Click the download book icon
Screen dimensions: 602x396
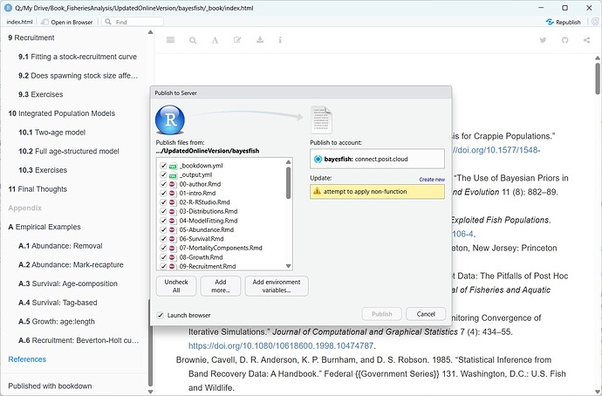click(x=261, y=40)
